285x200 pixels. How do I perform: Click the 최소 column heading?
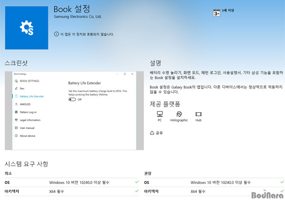click(8, 173)
